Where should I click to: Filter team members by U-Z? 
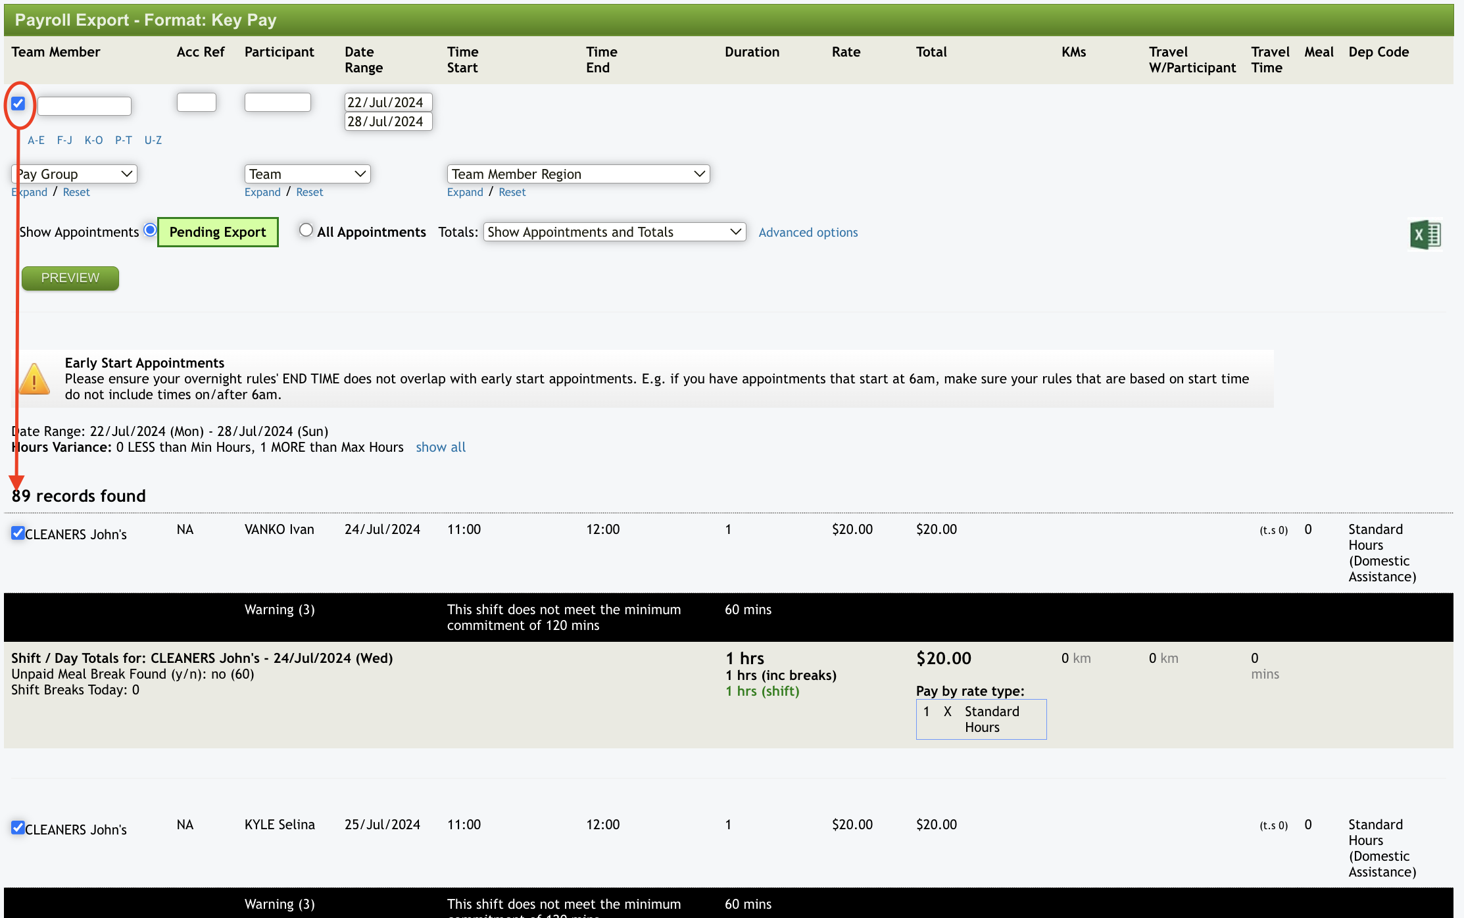pos(153,140)
